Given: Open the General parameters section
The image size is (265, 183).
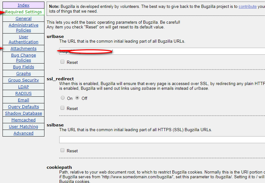Looking at the screenshot, I should 24,18.
